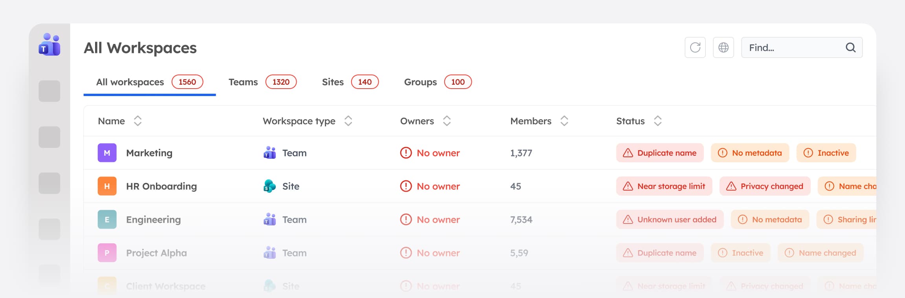Click the Near storage limit status tag
The image size is (905, 298).
pyautogui.click(x=664, y=186)
